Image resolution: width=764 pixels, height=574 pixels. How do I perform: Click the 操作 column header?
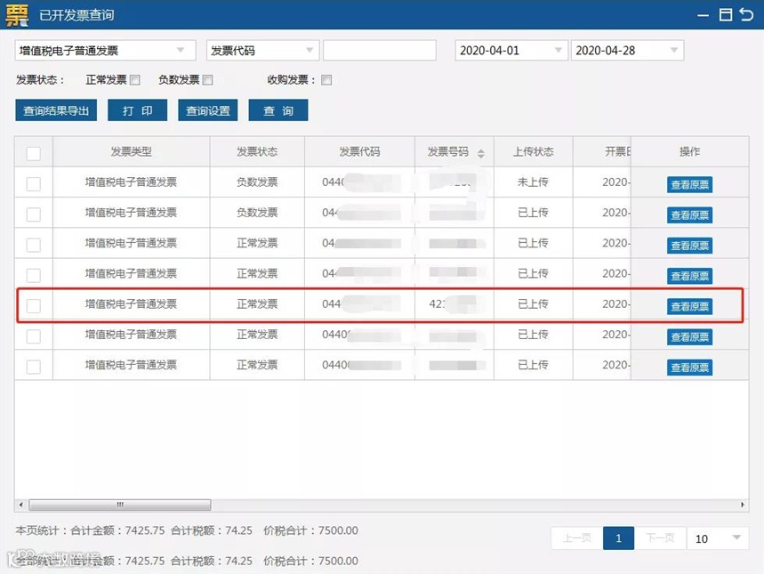click(x=689, y=151)
